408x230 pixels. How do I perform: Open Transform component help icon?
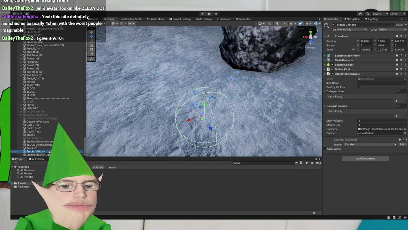(397, 36)
